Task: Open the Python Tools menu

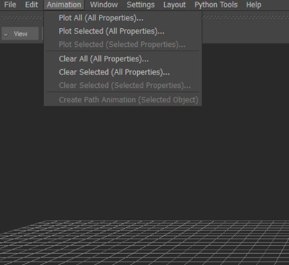Action: 216,5
